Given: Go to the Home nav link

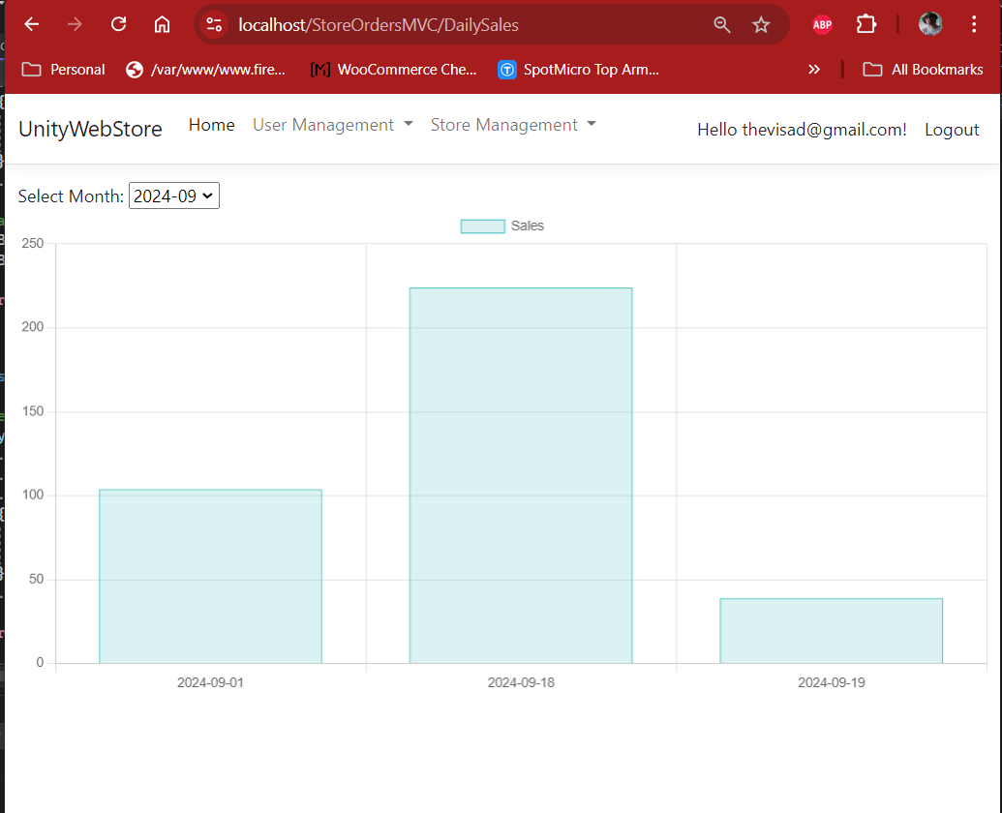Looking at the screenshot, I should 211,125.
